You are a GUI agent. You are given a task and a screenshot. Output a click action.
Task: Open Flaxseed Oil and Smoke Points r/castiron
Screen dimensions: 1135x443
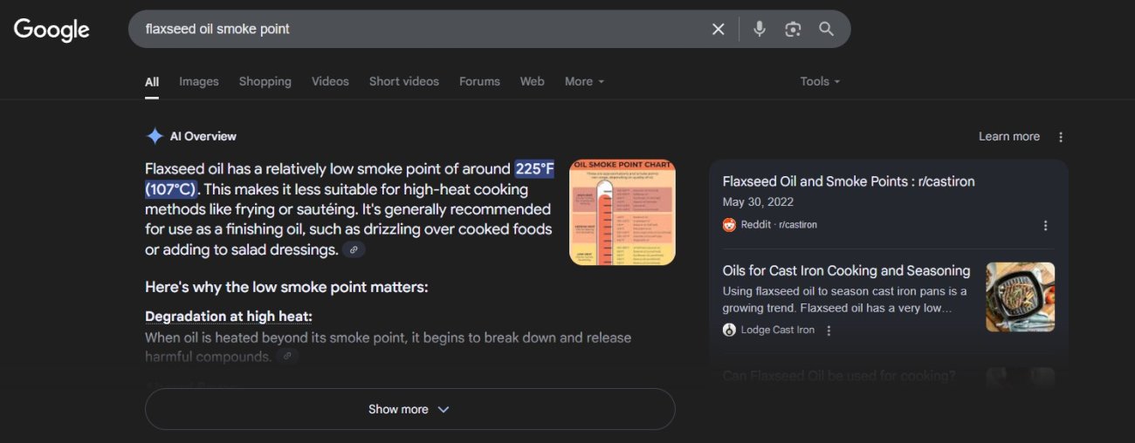pos(849,181)
